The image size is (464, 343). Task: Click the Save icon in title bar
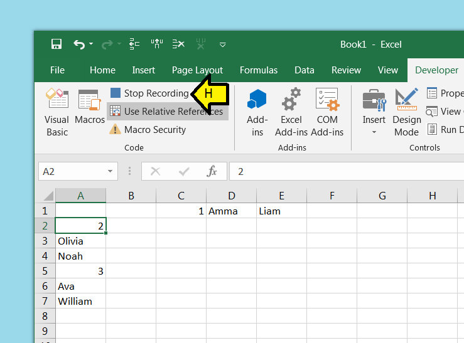click(57, 45)
